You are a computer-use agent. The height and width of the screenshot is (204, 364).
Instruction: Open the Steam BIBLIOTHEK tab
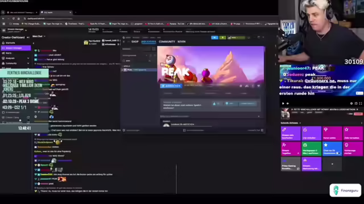coord(148,41)
